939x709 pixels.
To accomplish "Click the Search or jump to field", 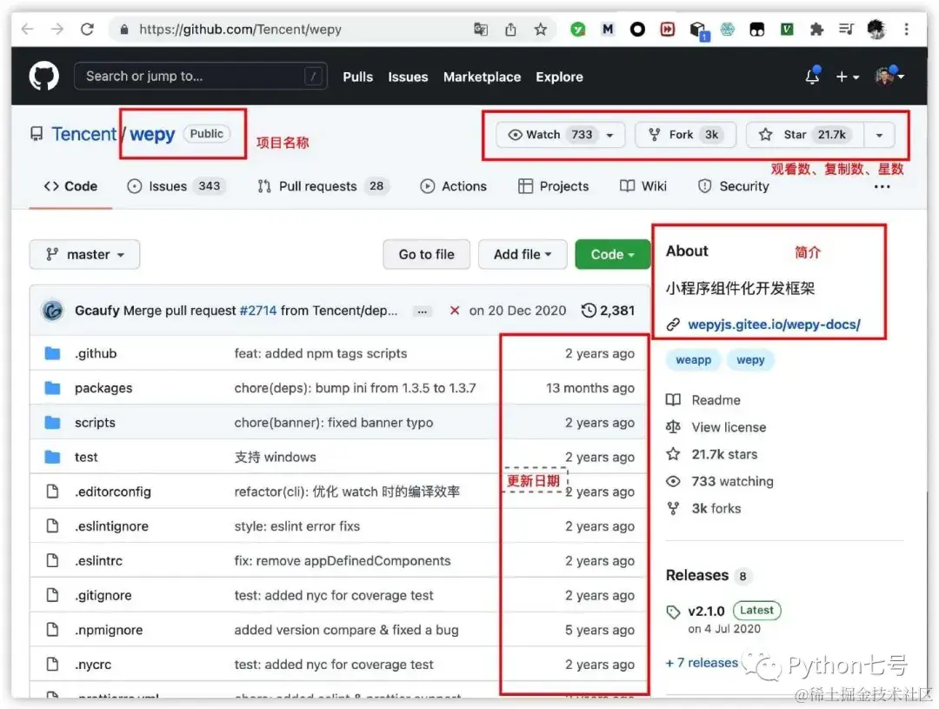I will tap(201, 76).
